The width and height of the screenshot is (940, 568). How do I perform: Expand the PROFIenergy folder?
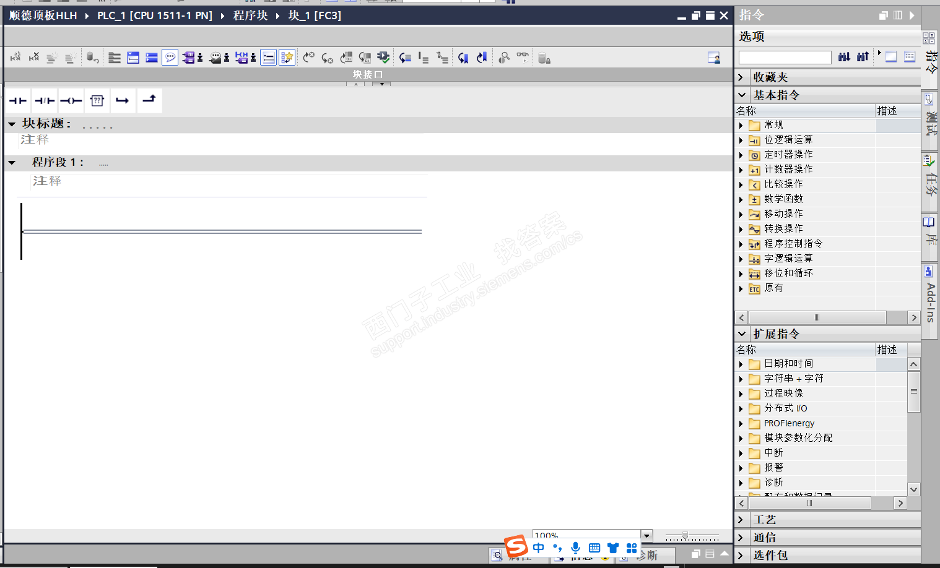[741, 423]
